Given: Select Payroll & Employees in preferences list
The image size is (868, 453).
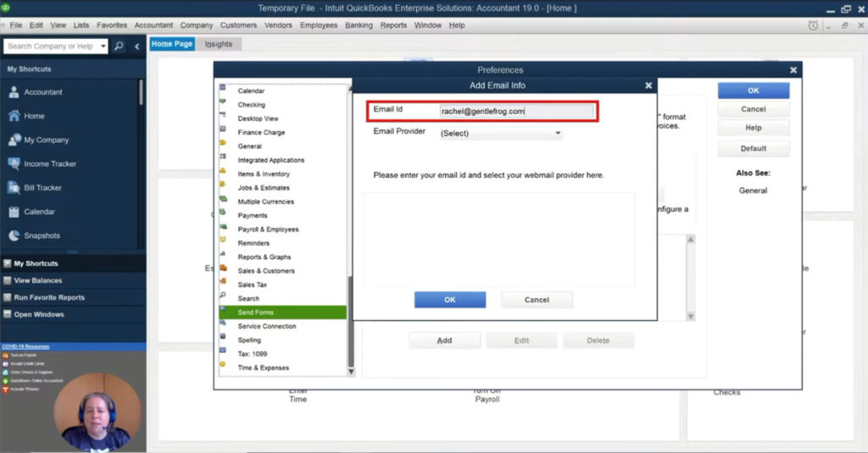Looking at the screenshot, I should coord(268,229).
